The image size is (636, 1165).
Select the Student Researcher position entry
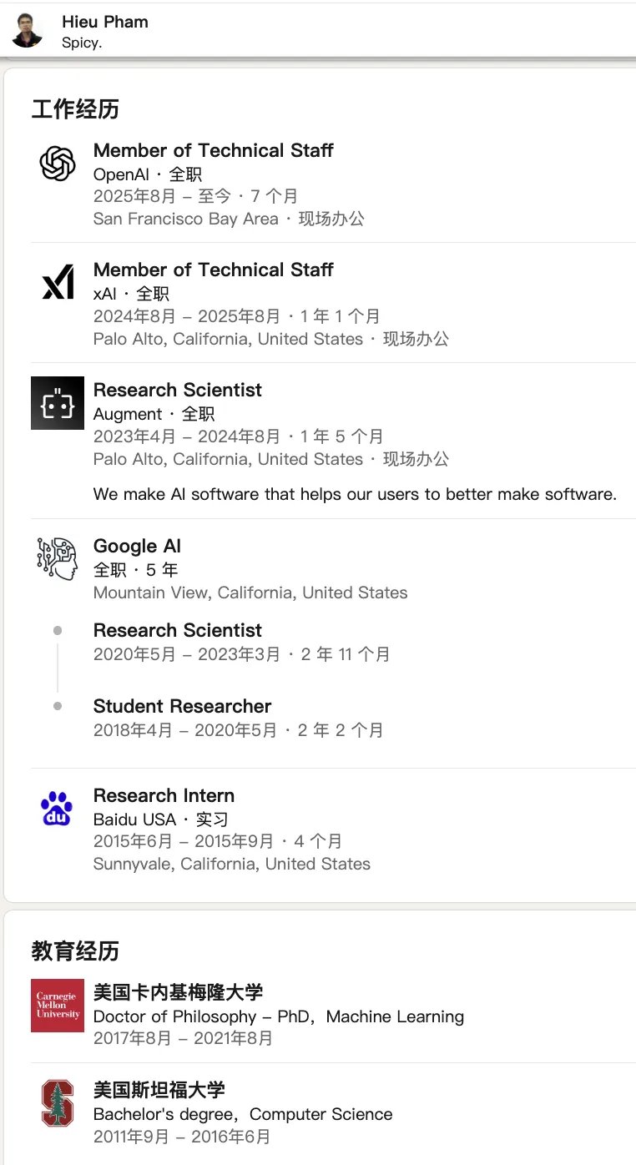click(x=182, y=706)
